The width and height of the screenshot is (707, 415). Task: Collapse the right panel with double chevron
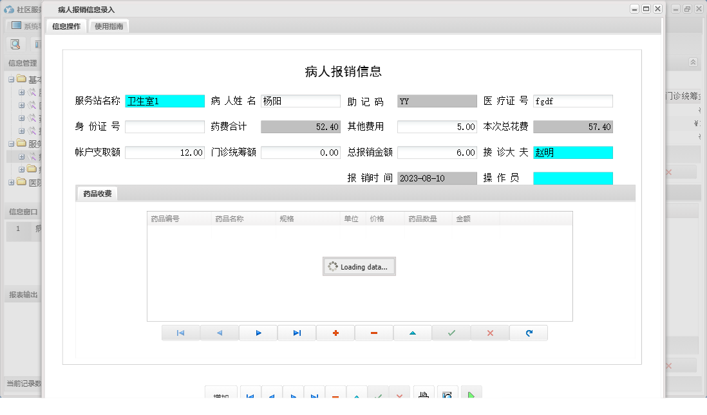click(693, 62)
